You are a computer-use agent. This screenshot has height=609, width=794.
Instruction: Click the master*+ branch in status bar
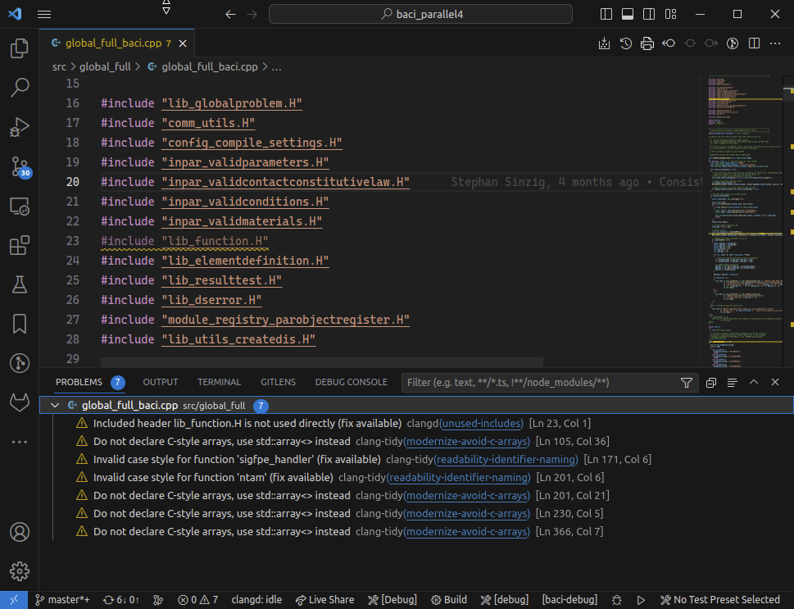click(62, 600)
